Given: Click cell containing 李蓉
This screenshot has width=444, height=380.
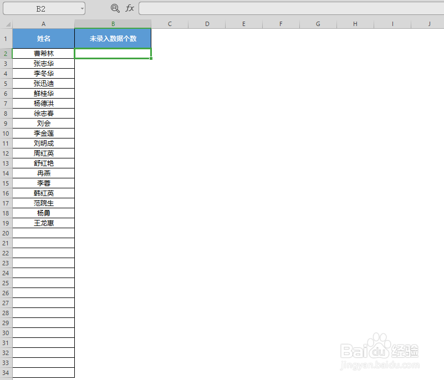Looking at the screenshot, I should coord(43,183).
